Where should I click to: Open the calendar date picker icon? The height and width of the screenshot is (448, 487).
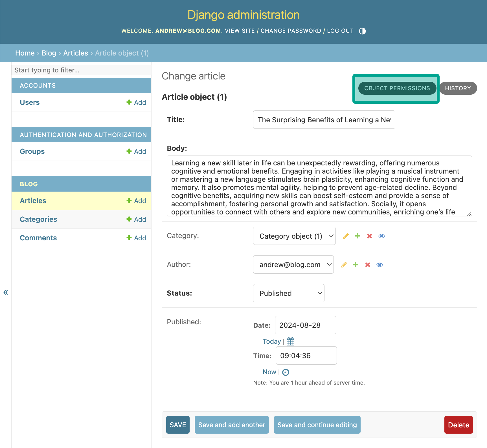(x=290, y=341)
